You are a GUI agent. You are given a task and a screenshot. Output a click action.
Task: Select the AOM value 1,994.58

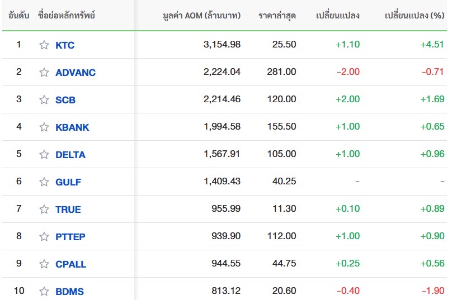[x=222, y=126]
